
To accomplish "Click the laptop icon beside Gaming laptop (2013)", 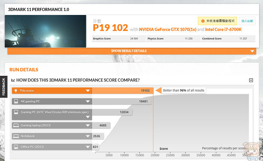I will pos(16,125).
